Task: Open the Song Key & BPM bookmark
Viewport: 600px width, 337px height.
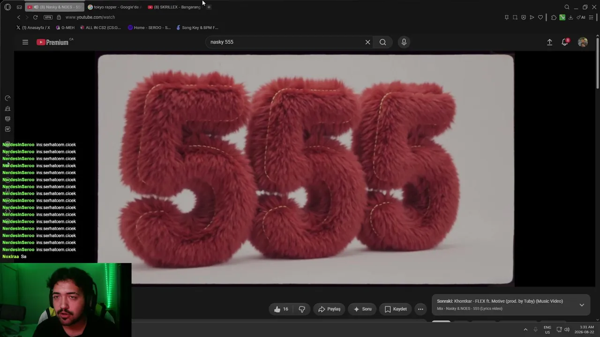Action: coord(197,28)
